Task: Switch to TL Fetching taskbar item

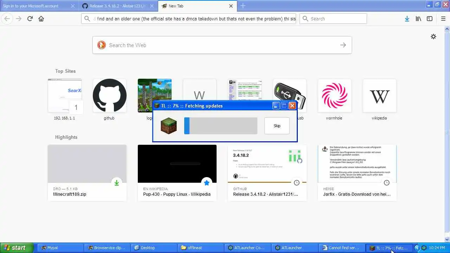Action: pyautogui.click(x=388, y=248)
